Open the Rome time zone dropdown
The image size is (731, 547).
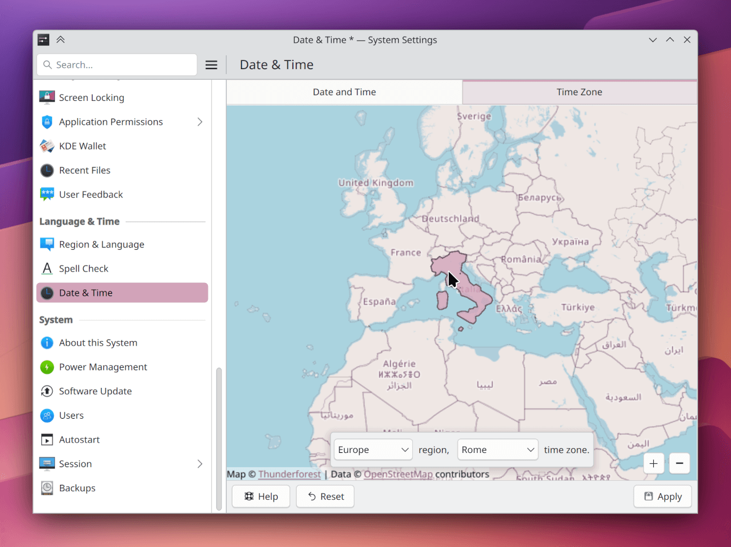coord(497,449)
